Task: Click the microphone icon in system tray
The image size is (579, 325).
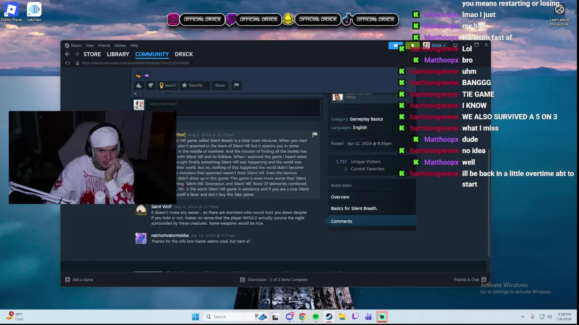Action: pos(532,317)
